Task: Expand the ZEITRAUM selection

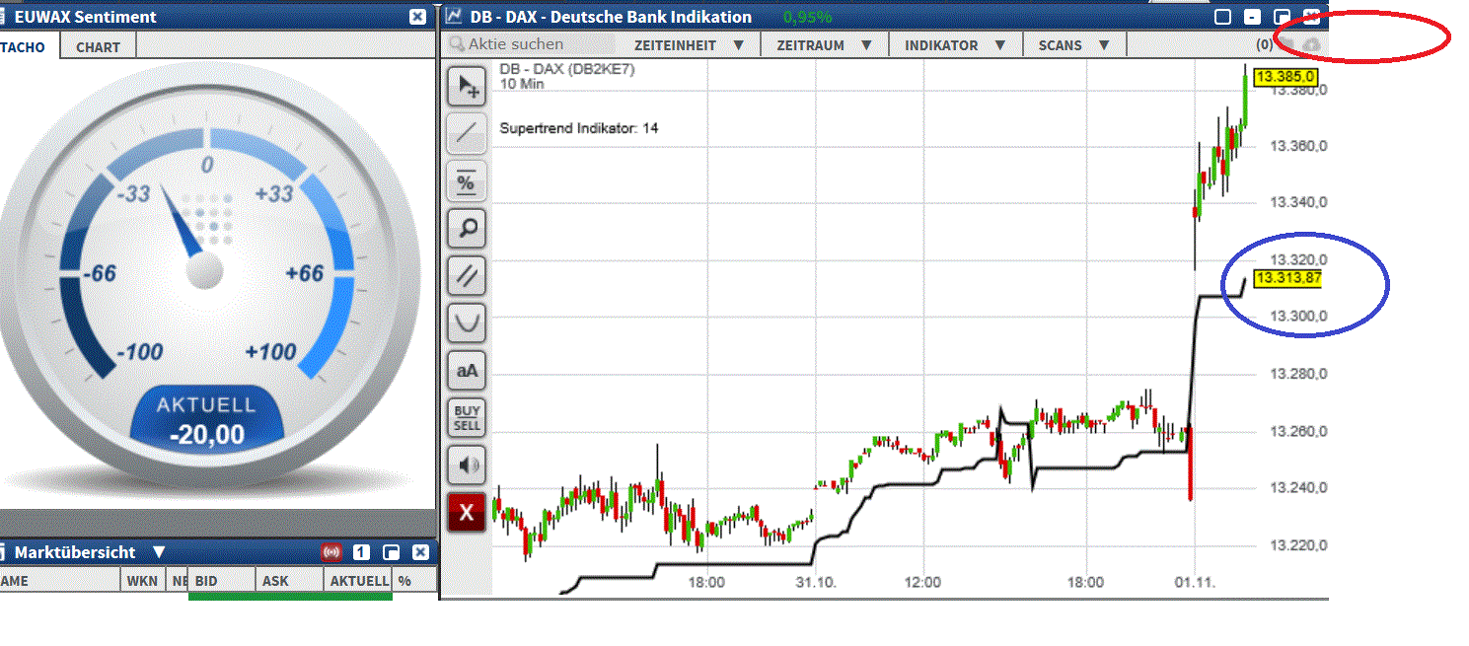Action: click(827, 44)
